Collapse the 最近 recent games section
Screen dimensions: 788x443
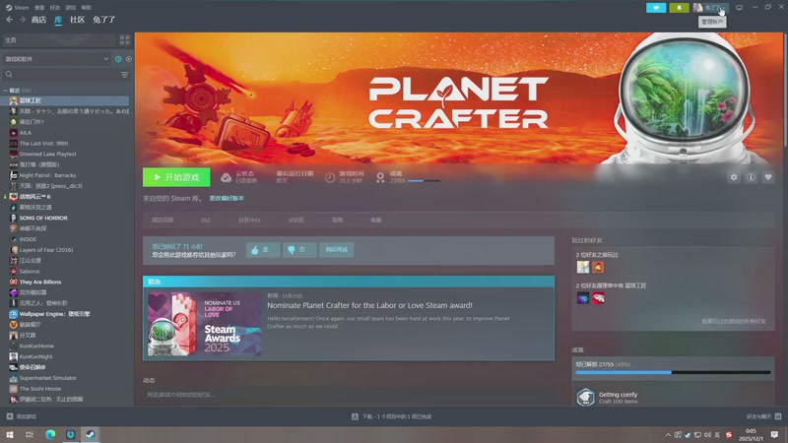[x=5, y=91]
